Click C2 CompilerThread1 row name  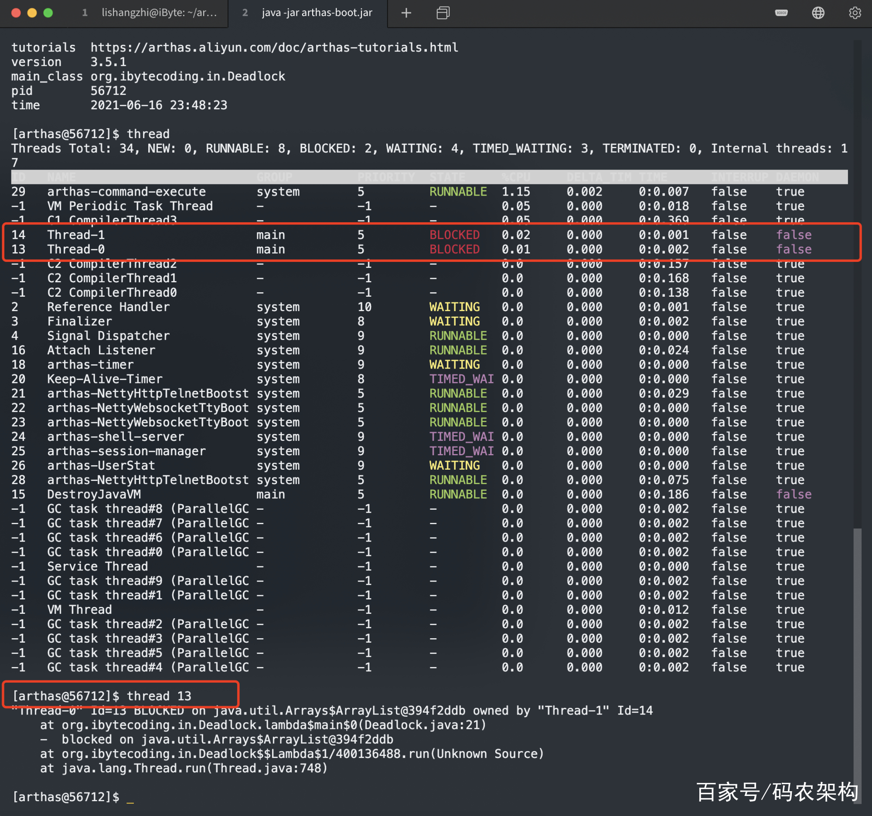pos(112,278)
